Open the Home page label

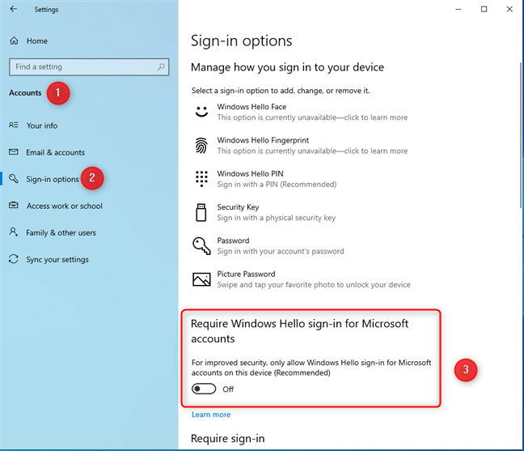pyautogui.click(x=37, y=40)
